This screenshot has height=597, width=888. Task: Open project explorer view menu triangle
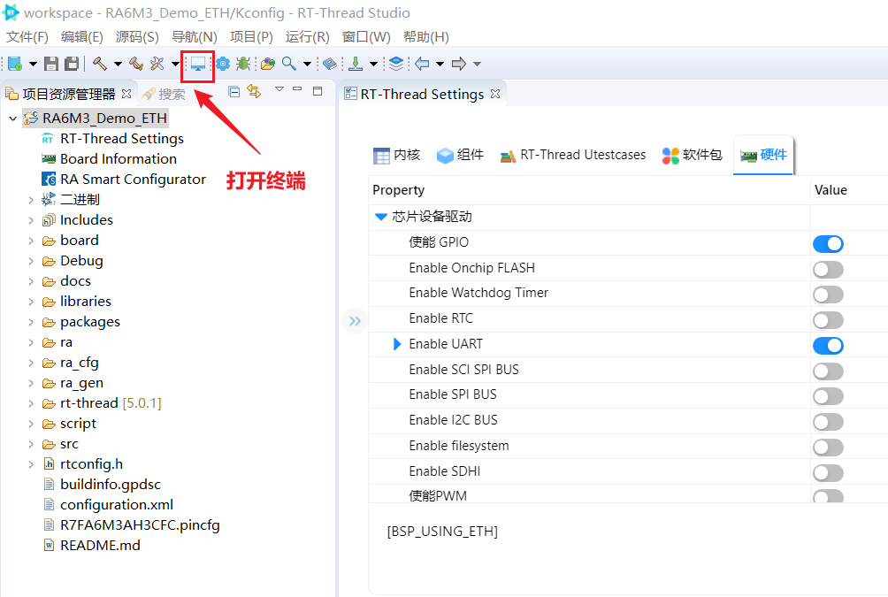tap(279, 89)
